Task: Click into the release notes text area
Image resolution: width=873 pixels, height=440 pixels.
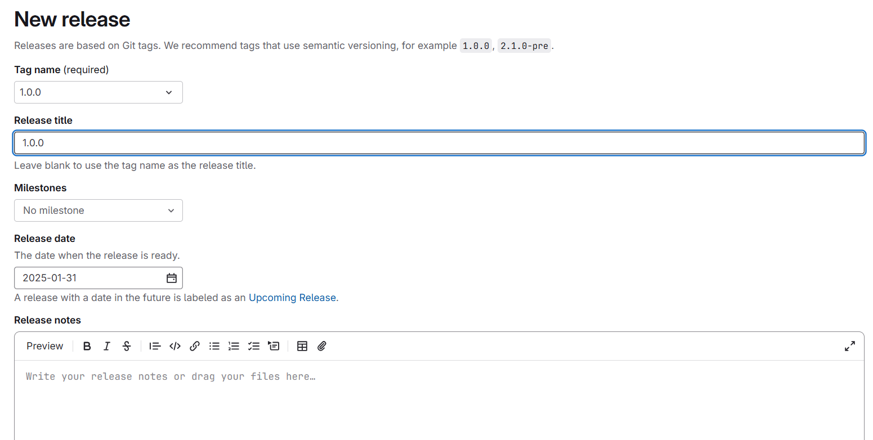Action: point(440,400)
